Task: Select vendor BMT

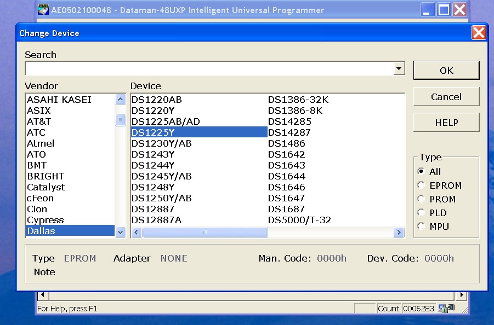Action: coord(70,165)
